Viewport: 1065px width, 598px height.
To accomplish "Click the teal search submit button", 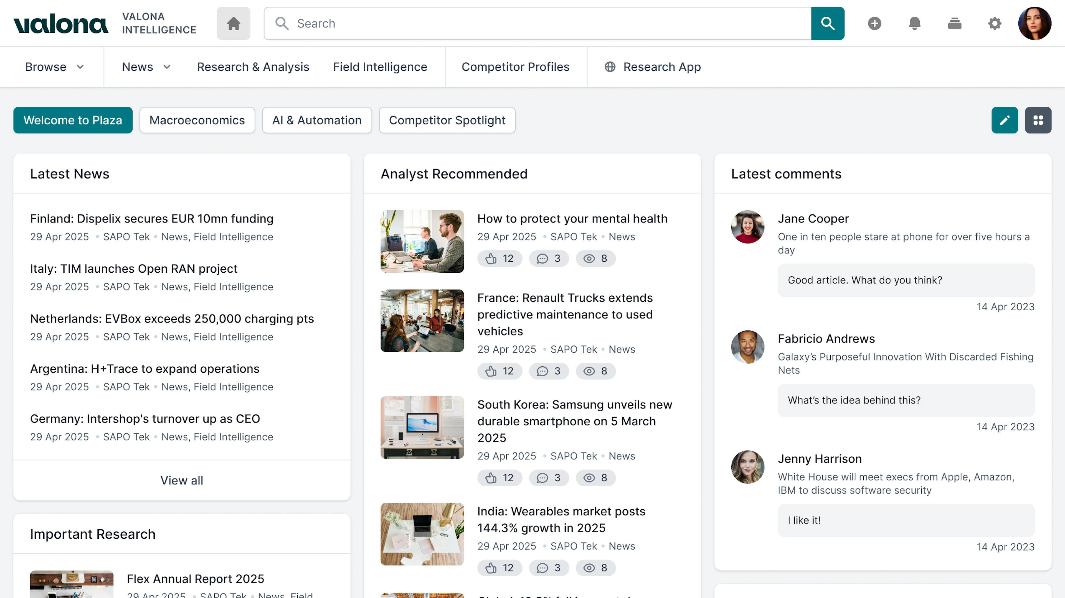I will (x=827, y=24).
